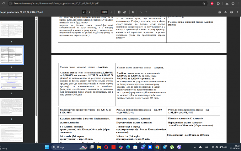Activate the PDF draw annotation tool
This screenshot has width=241, height=151.
coord(133,12)
